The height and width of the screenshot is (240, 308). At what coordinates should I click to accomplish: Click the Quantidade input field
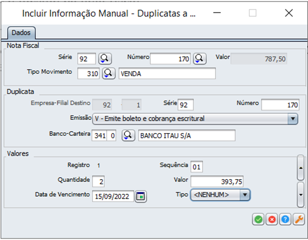(x=98, y=182)
